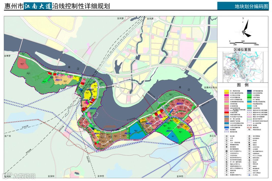Click the cyan E1水域 swatch

(x=249, y=106)
